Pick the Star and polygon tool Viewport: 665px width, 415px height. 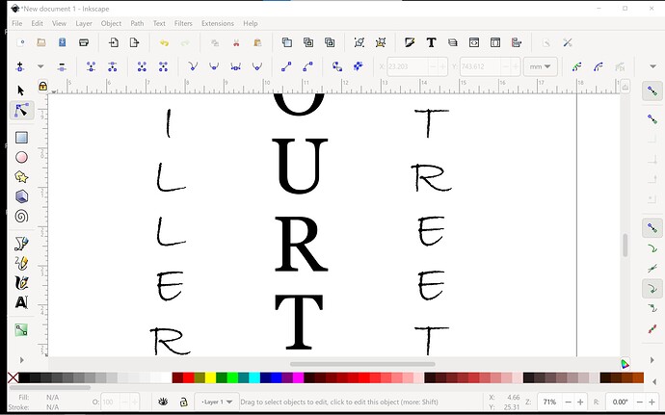point(21,177)
